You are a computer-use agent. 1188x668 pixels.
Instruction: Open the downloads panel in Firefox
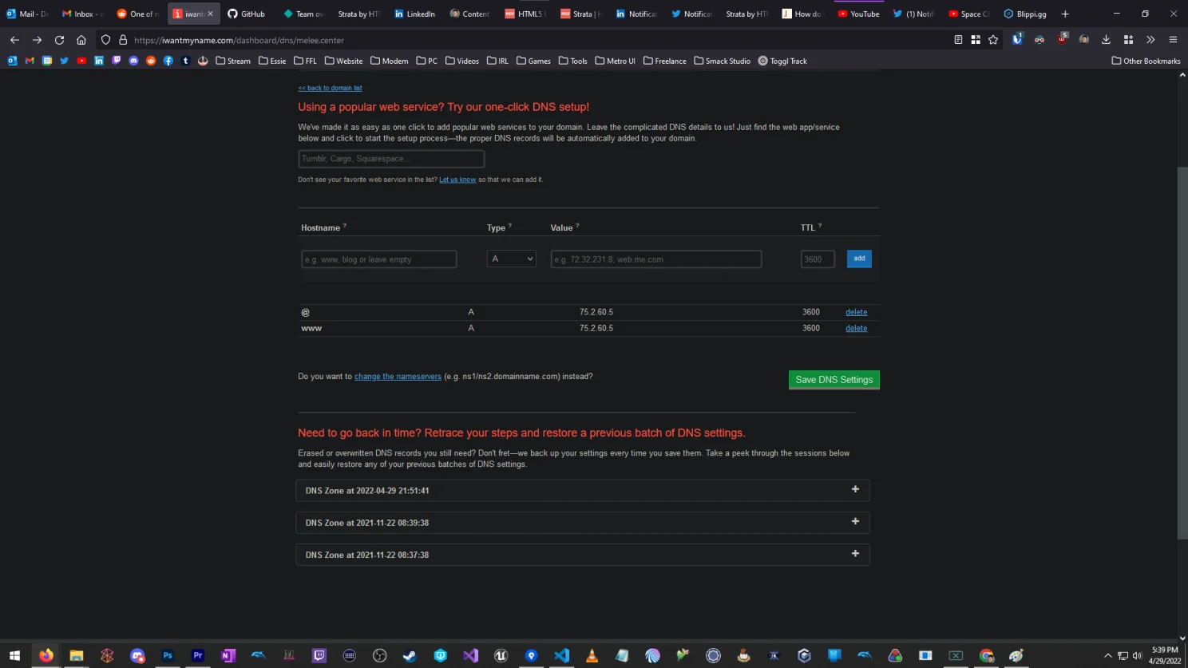pos(1105,39)
